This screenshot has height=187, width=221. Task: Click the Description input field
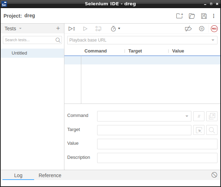coord(157,158)
